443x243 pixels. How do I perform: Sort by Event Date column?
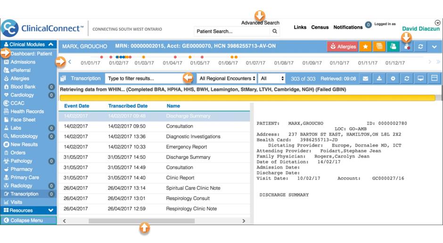(x=76, y=106)
